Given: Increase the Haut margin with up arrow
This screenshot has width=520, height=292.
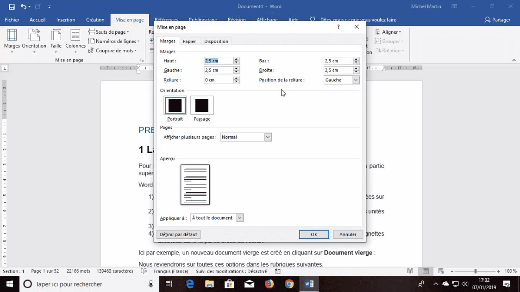Looking at the screenshot, I should (x=236, y=59).
